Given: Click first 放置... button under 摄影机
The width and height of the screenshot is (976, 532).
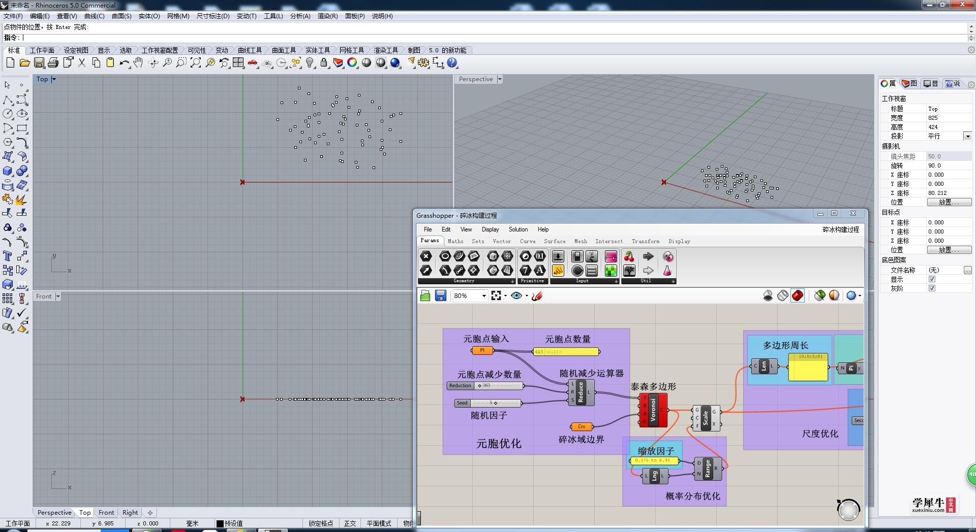Looking at the screenshot, I should [x=949, y=202].
